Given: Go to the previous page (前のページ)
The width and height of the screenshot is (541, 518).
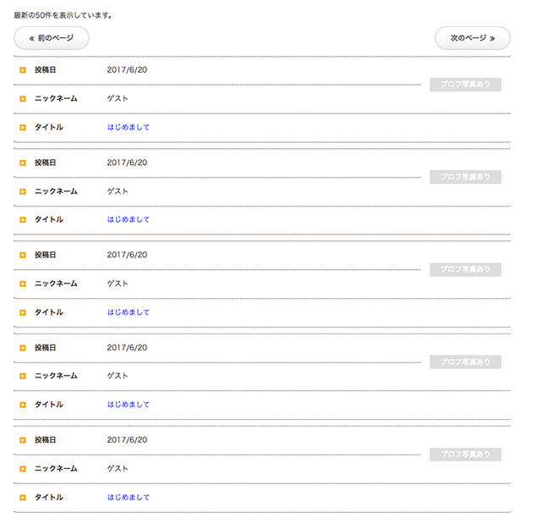Looking at the screenshot, I should (x=51, y=38).
